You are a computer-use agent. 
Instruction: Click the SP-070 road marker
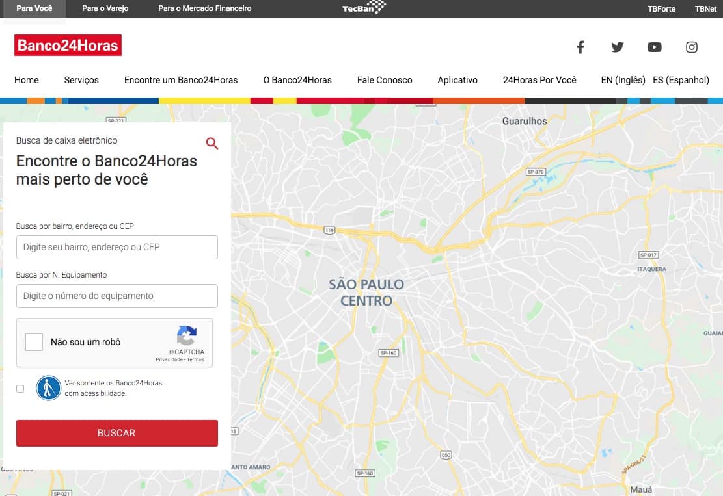click(536, 172)
